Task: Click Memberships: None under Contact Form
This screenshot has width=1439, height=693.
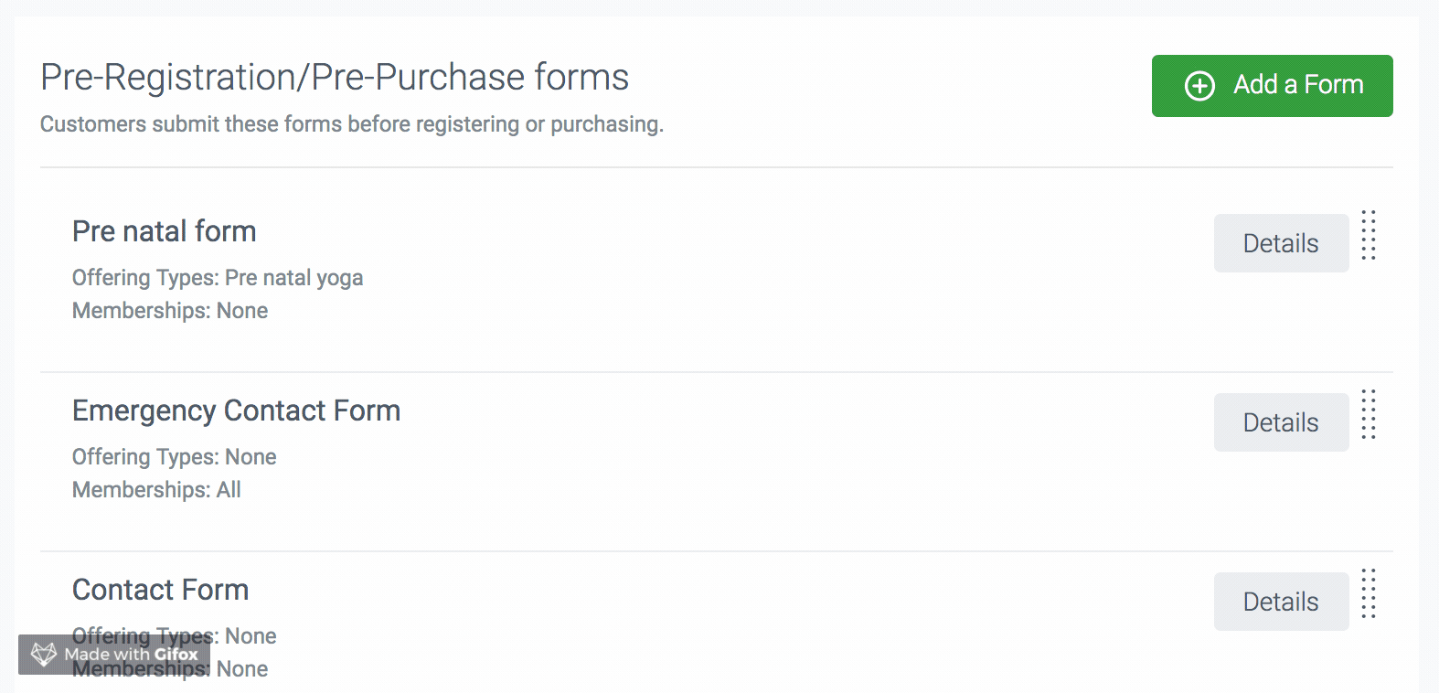Action: [241, 669]
